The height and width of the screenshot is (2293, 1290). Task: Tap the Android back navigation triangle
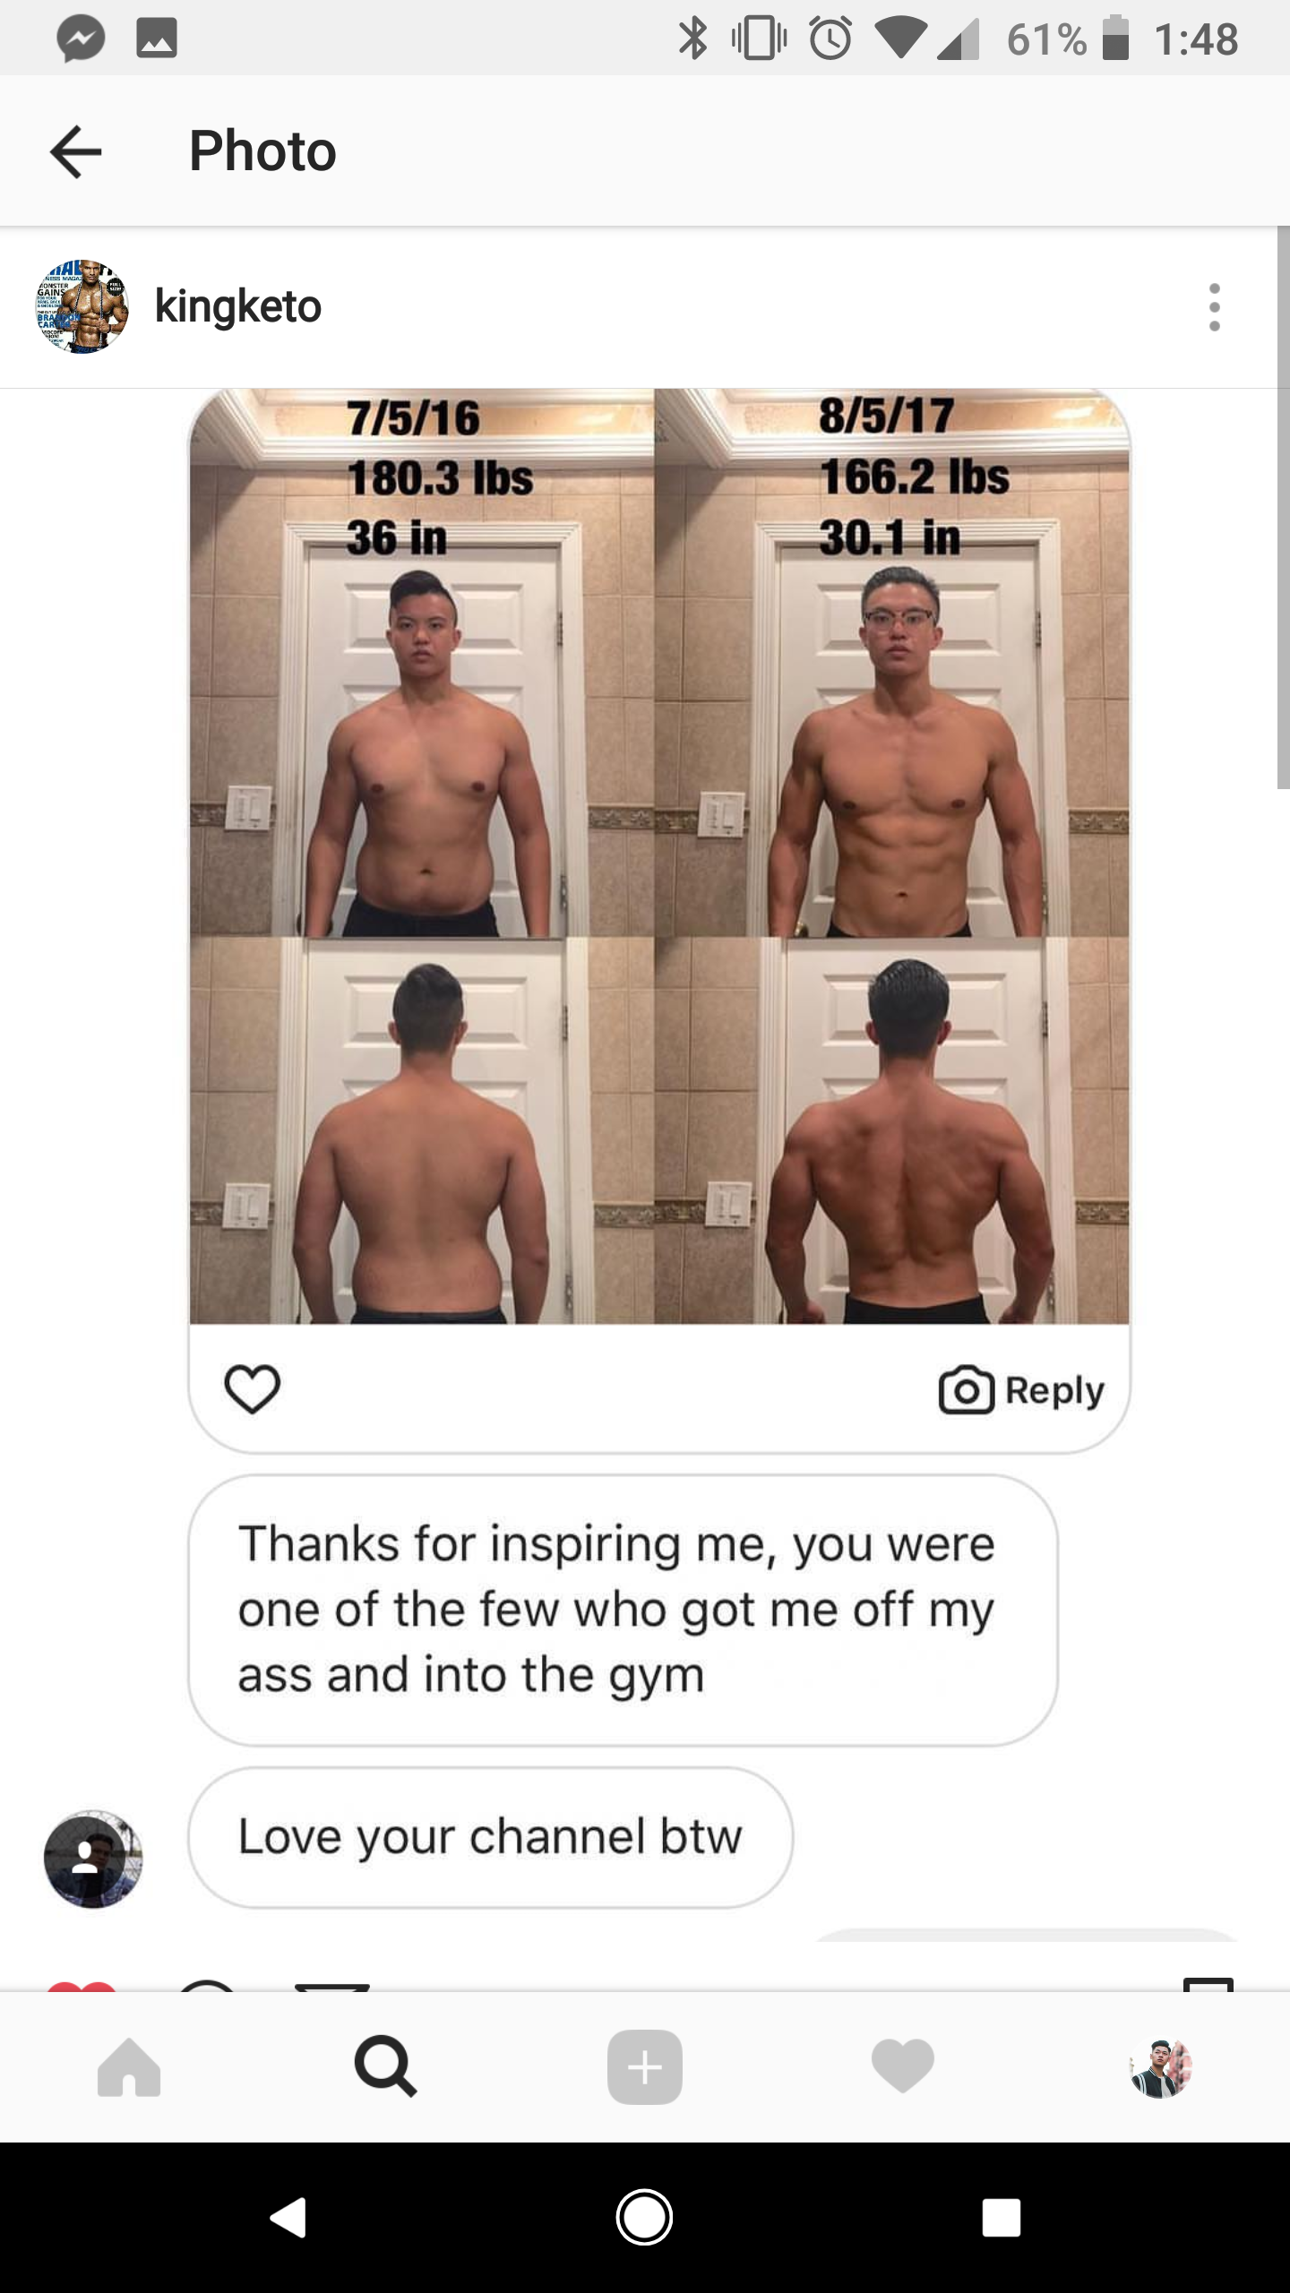pyautogui.click(x=288, y=2218)
